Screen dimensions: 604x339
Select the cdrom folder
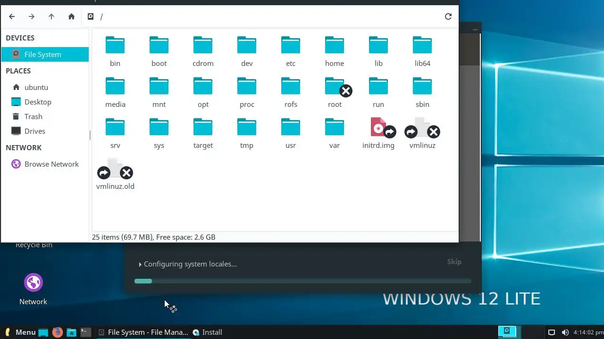click(x=203, y=52)
